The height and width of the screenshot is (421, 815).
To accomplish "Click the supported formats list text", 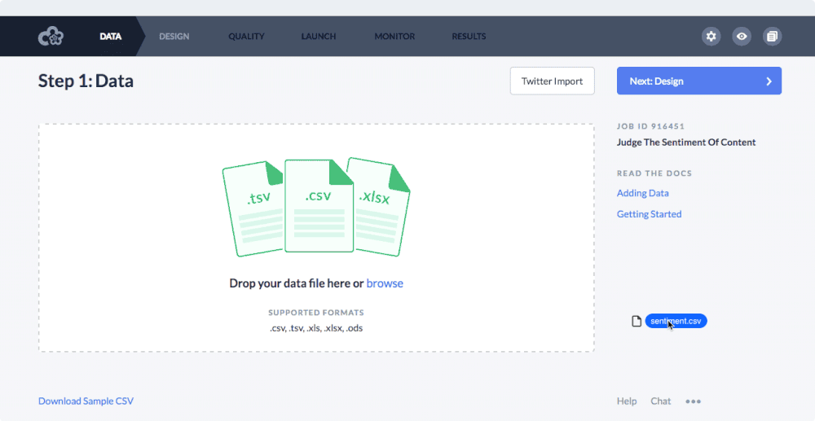I will [316, 328].
